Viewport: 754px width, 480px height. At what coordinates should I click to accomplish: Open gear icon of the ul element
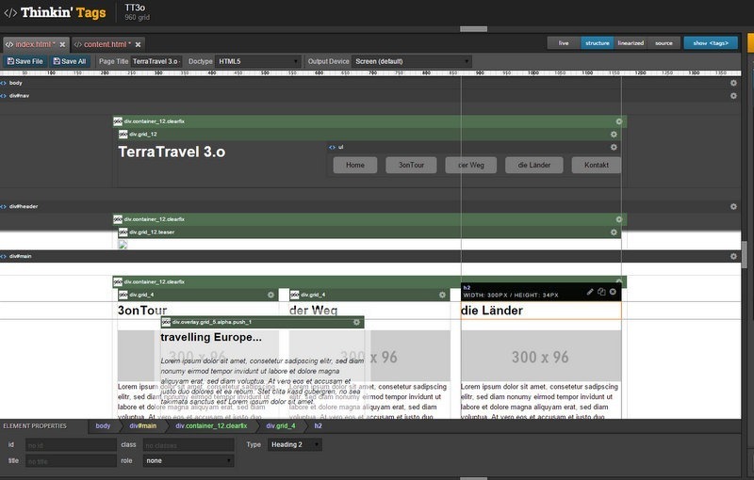pos(614,148)
